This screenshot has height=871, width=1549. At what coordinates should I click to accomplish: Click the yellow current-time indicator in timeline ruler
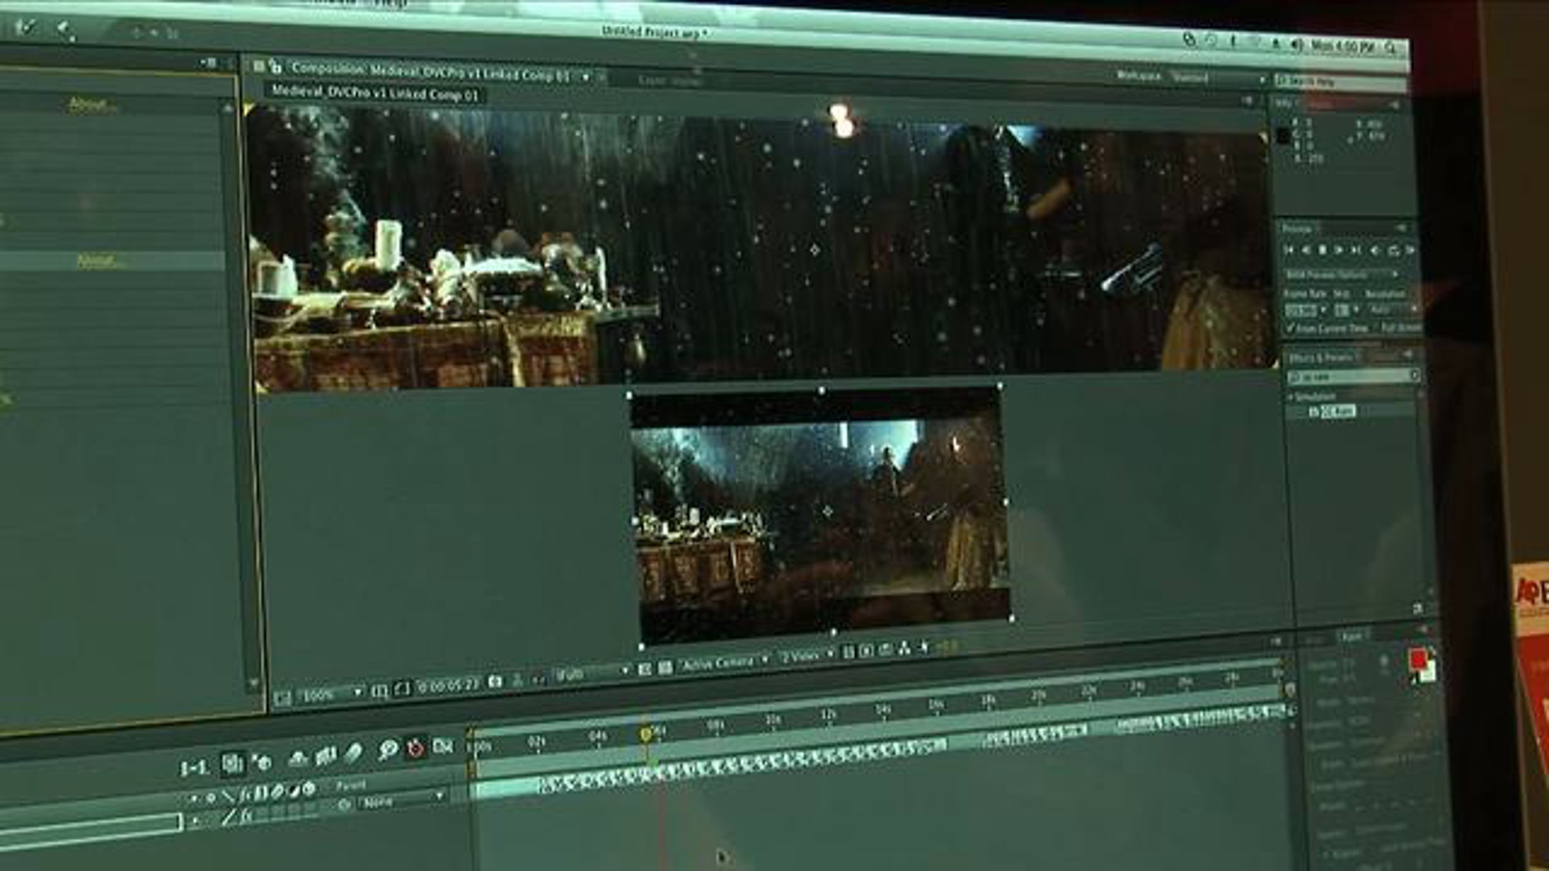645,734
